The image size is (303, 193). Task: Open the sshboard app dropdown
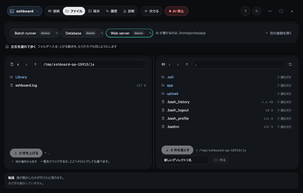coord(25,11)
